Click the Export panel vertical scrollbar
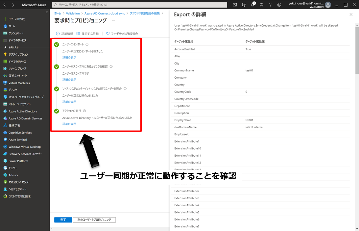Screen dimensions: 359x231 (x=357, y=50)
